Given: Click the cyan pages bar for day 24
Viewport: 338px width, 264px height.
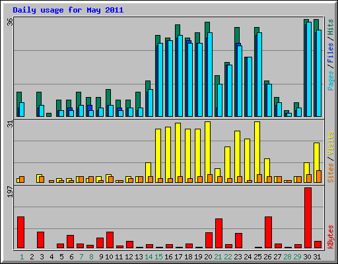Looking at the screenshot, I should click(x=250, y=87).
